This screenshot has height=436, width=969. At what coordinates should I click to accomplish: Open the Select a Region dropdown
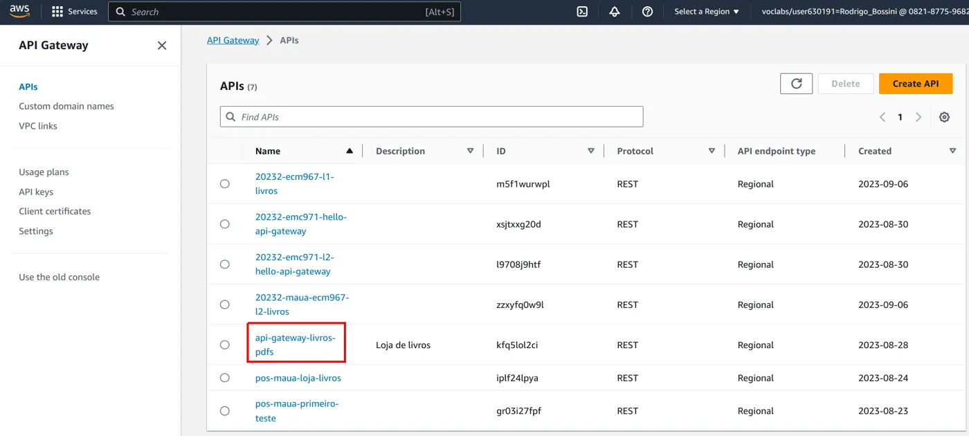(x=707, y=12)
